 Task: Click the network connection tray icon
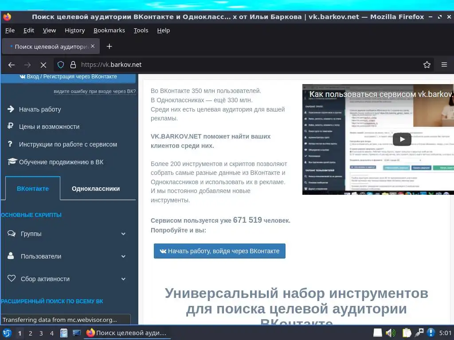tap(419, 333)
